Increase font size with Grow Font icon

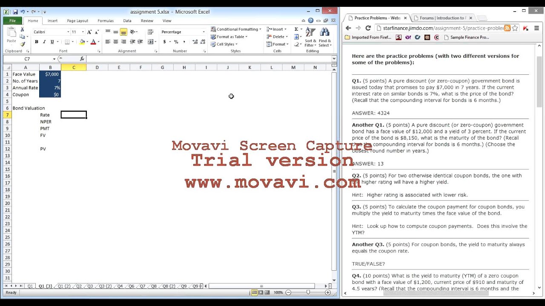(89, 32)
